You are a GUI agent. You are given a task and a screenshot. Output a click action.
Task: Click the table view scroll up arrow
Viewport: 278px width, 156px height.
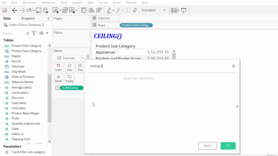tap(174, 51)
